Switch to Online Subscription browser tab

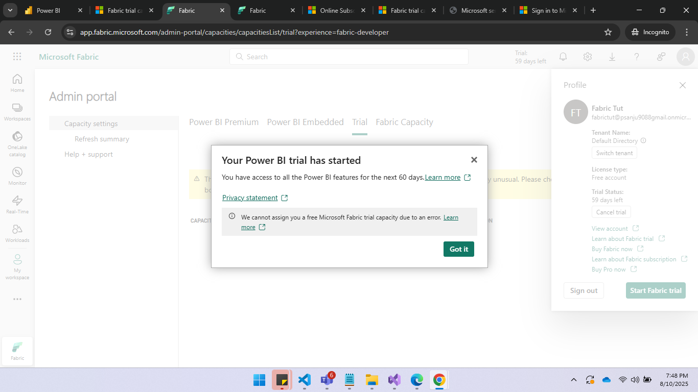pos(337,10)
